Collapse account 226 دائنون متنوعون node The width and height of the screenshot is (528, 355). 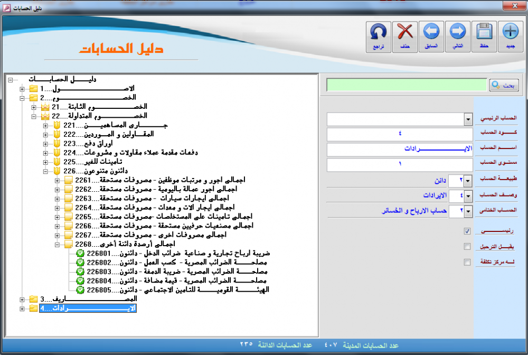(45, 172)
